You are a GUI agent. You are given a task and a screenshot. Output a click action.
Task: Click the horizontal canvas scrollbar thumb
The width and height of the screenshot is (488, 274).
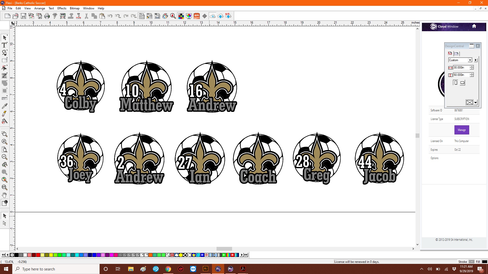click(224, 249)
